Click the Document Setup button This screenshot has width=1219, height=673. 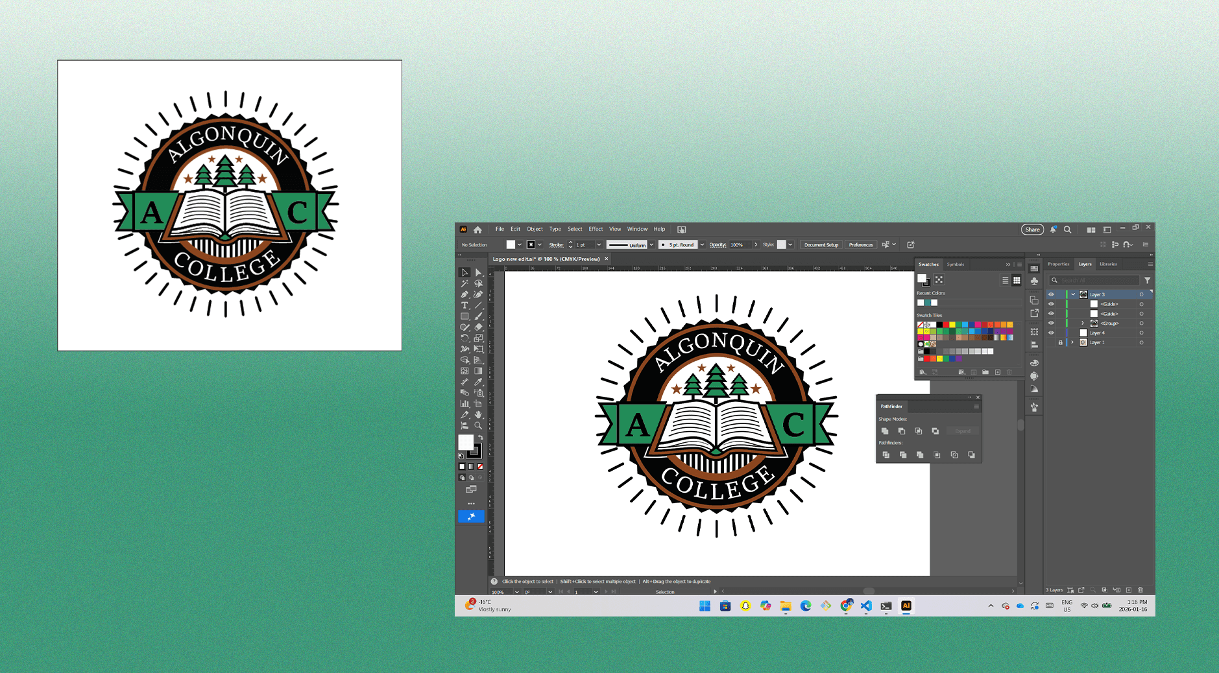tap(821, 245)
